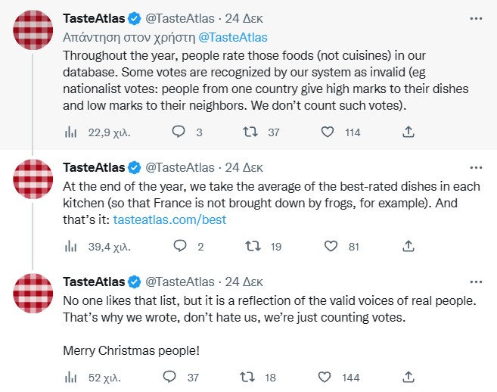The width and height of the screenshot is (497, 392).
Task: Reply to the tweet mentioning France and frogs
Action: coord(179,245)
